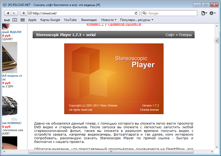Open Stereoscopic Player 1.7.3 + serial title
This screenshot has width=221, height=156.
(66, 35)
